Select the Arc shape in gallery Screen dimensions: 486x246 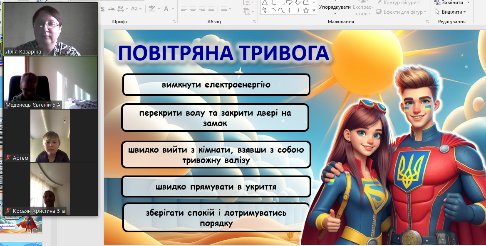pos(273,10)
